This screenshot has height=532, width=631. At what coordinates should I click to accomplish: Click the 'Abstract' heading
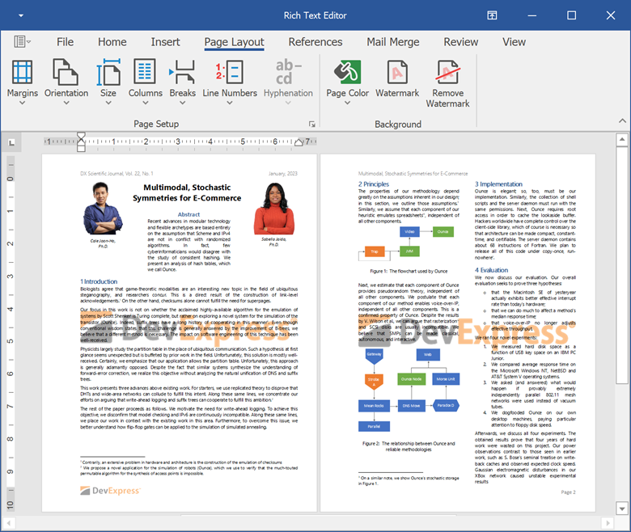point(188,214)
